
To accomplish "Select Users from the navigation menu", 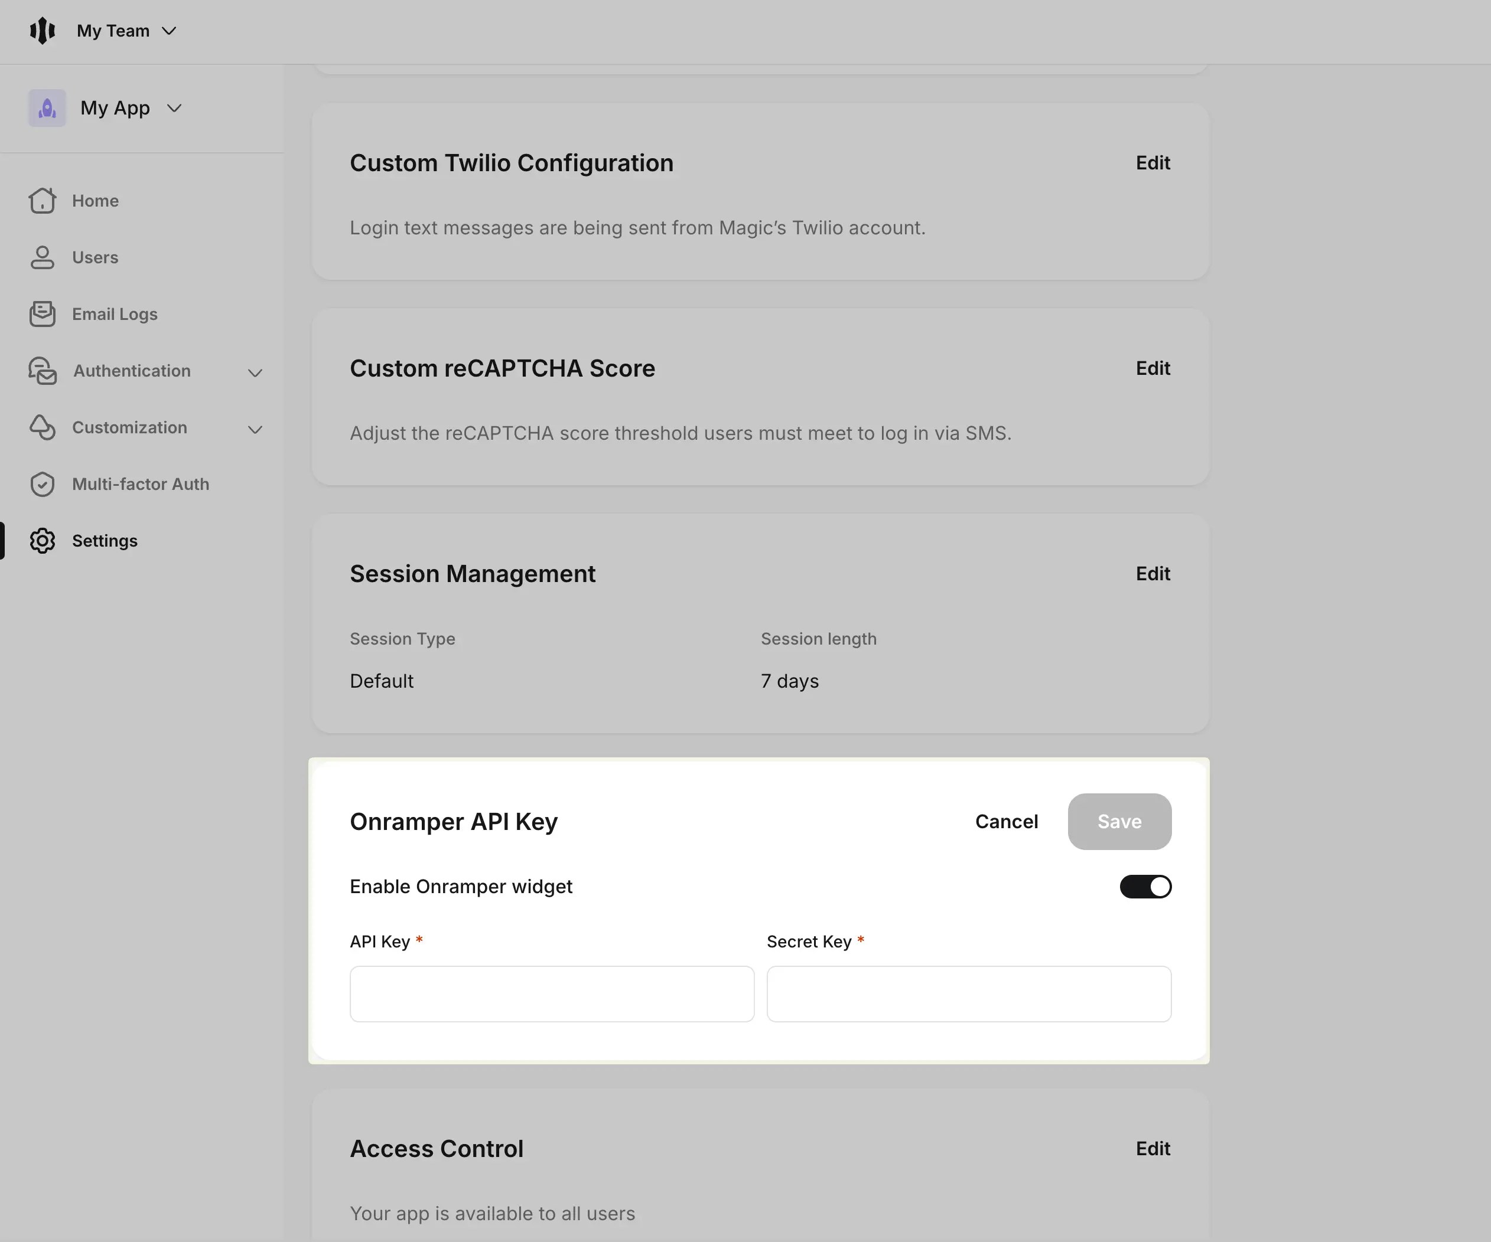I will pos(95,257).
